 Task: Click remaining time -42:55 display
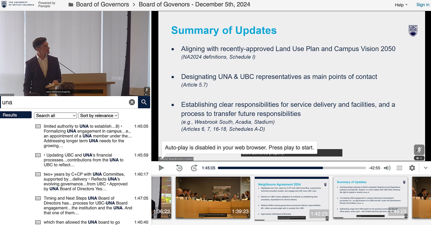click(374, 168)
